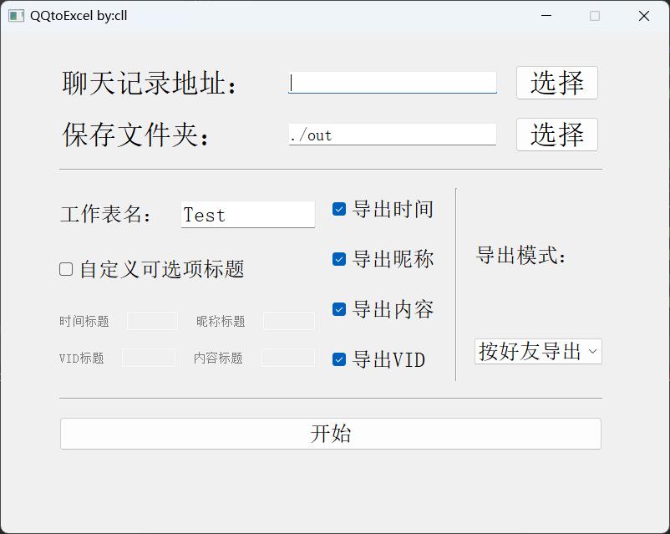Viewport: 670px width, 534px height.
Task: Select the save folder field showing ./out
Action: tap(393, 135)
